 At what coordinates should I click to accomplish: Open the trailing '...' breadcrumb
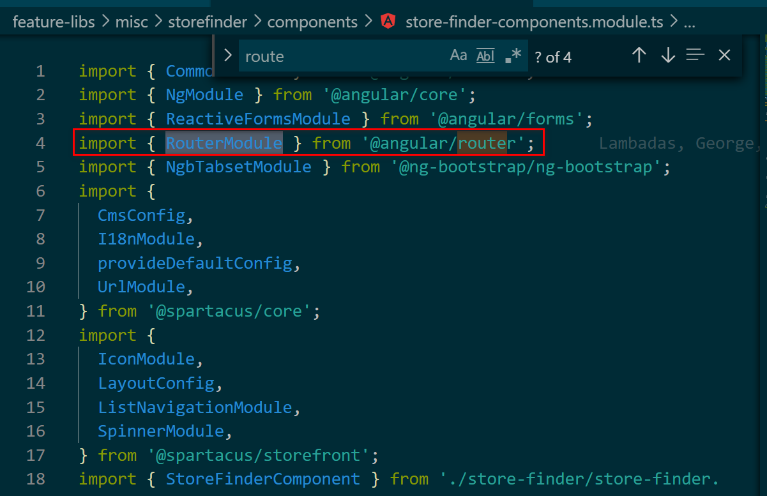[689, 22]
